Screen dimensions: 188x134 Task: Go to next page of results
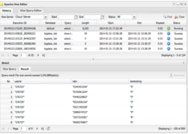37,129
